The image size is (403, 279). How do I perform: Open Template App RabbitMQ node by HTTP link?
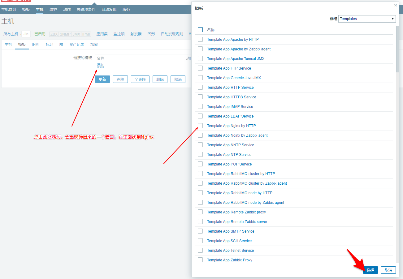tap(240, 193)
